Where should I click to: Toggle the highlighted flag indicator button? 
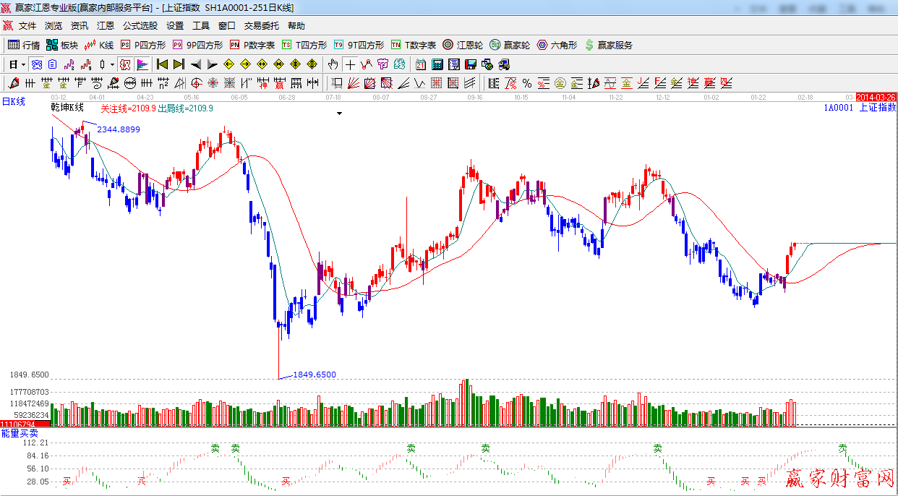point(142,64)
